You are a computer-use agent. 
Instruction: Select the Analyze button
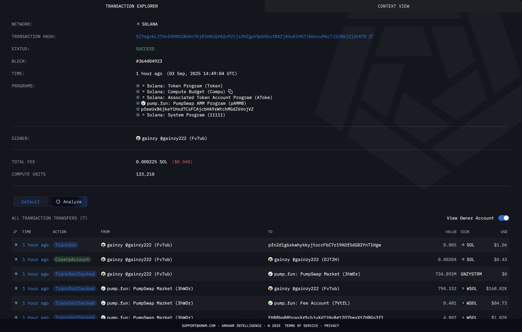68,201
